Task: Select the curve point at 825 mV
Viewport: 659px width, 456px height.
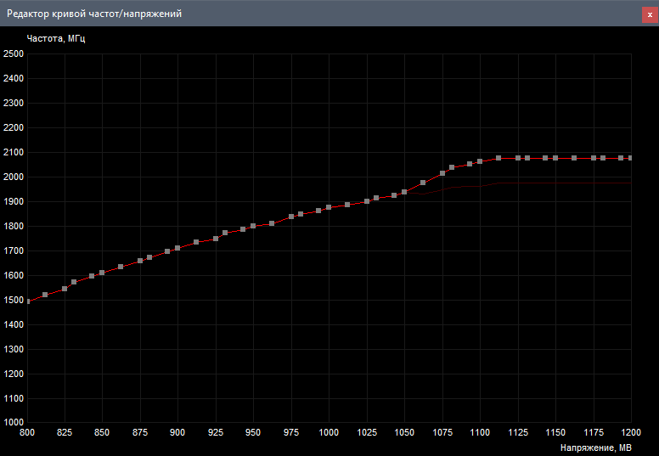Action: pos(65,289)
